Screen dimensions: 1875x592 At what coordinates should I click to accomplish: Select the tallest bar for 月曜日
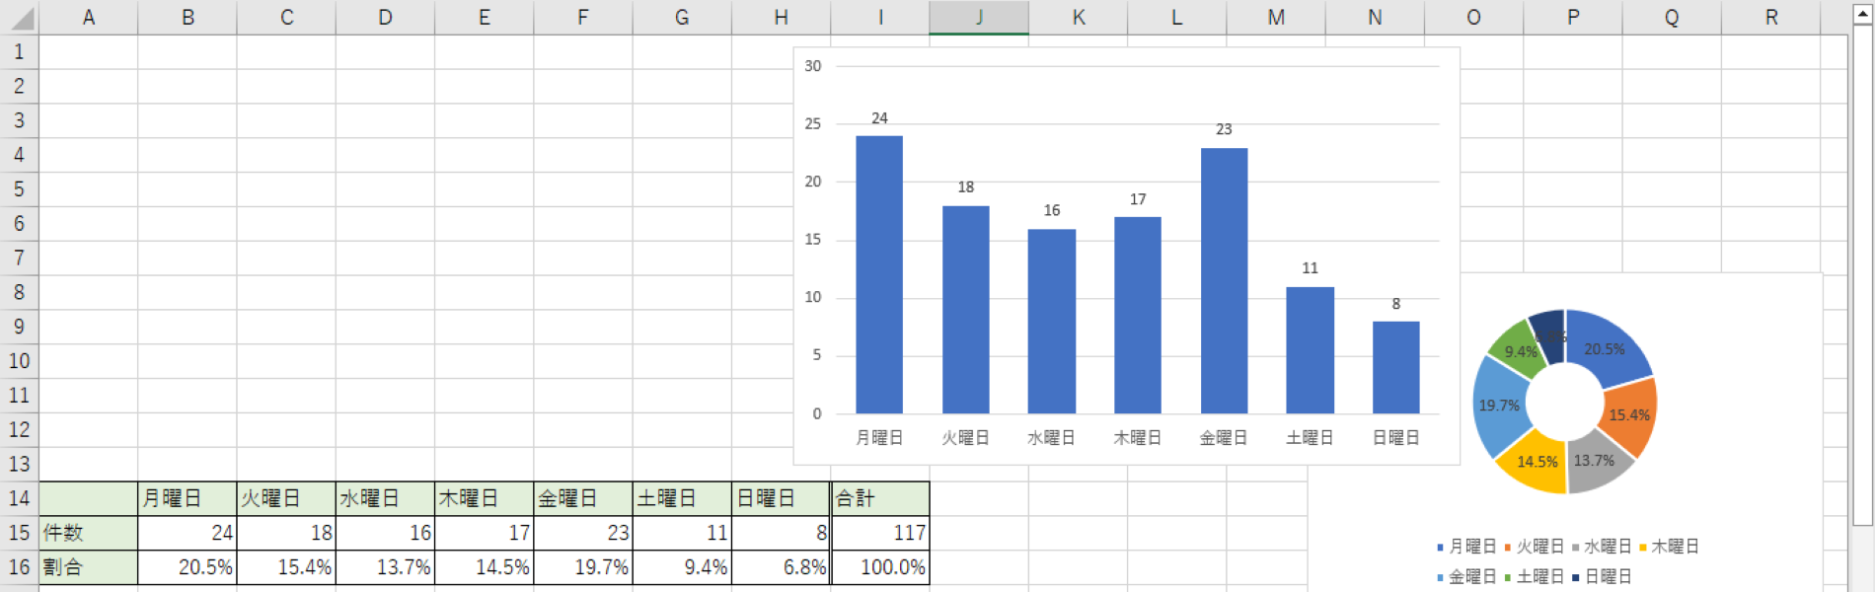click(x=878, y=276)
